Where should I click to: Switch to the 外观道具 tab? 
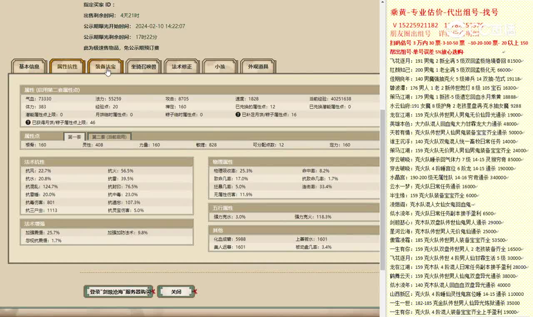pos(258,67)
